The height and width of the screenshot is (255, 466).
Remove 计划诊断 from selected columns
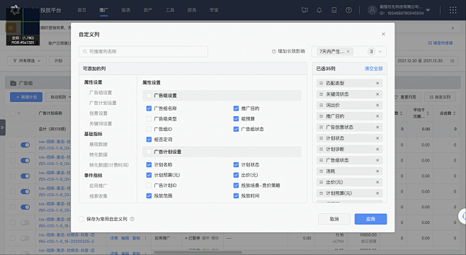click(x=377, y=149)
